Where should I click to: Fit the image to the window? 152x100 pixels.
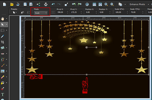tap(100, 4)
